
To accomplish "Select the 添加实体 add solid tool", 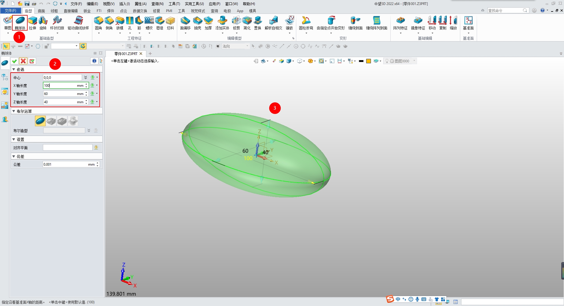I will click(x=222, y=23).
